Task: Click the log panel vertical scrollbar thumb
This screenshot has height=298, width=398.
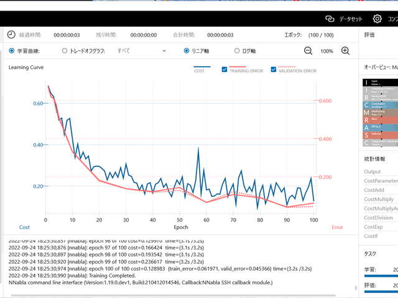Action: click(x=356, y=288)
